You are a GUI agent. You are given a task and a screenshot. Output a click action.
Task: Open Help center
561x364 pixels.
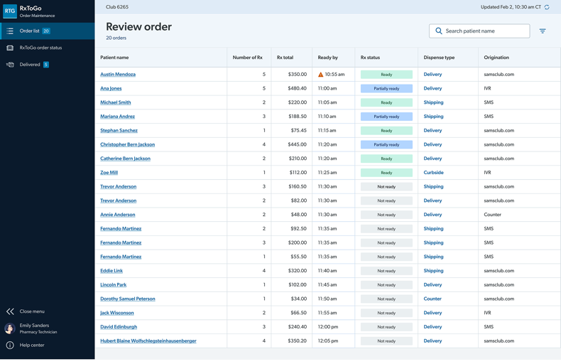32,345
